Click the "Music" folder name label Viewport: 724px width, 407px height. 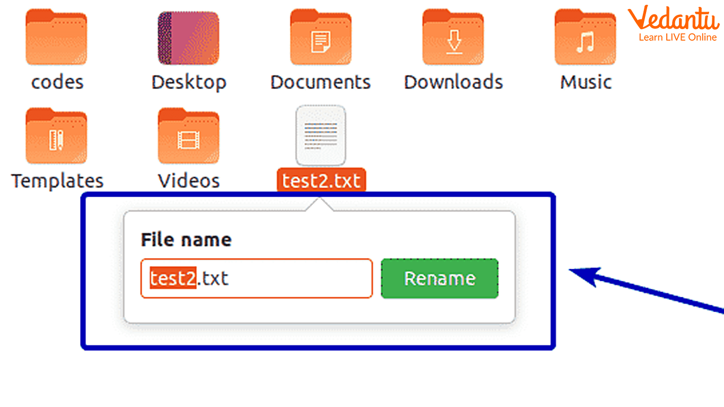coord(586,82)
